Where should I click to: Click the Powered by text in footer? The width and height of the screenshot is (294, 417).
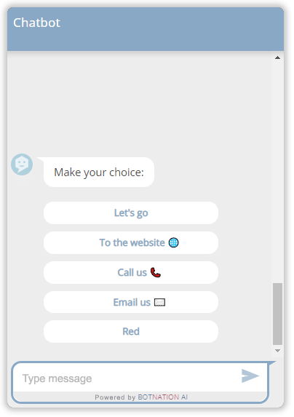point(115,397)
